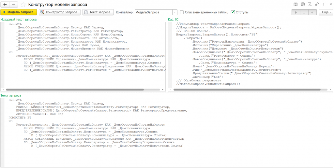Click the print icon
The image size is (334, 168).
[x=302, y=4]
